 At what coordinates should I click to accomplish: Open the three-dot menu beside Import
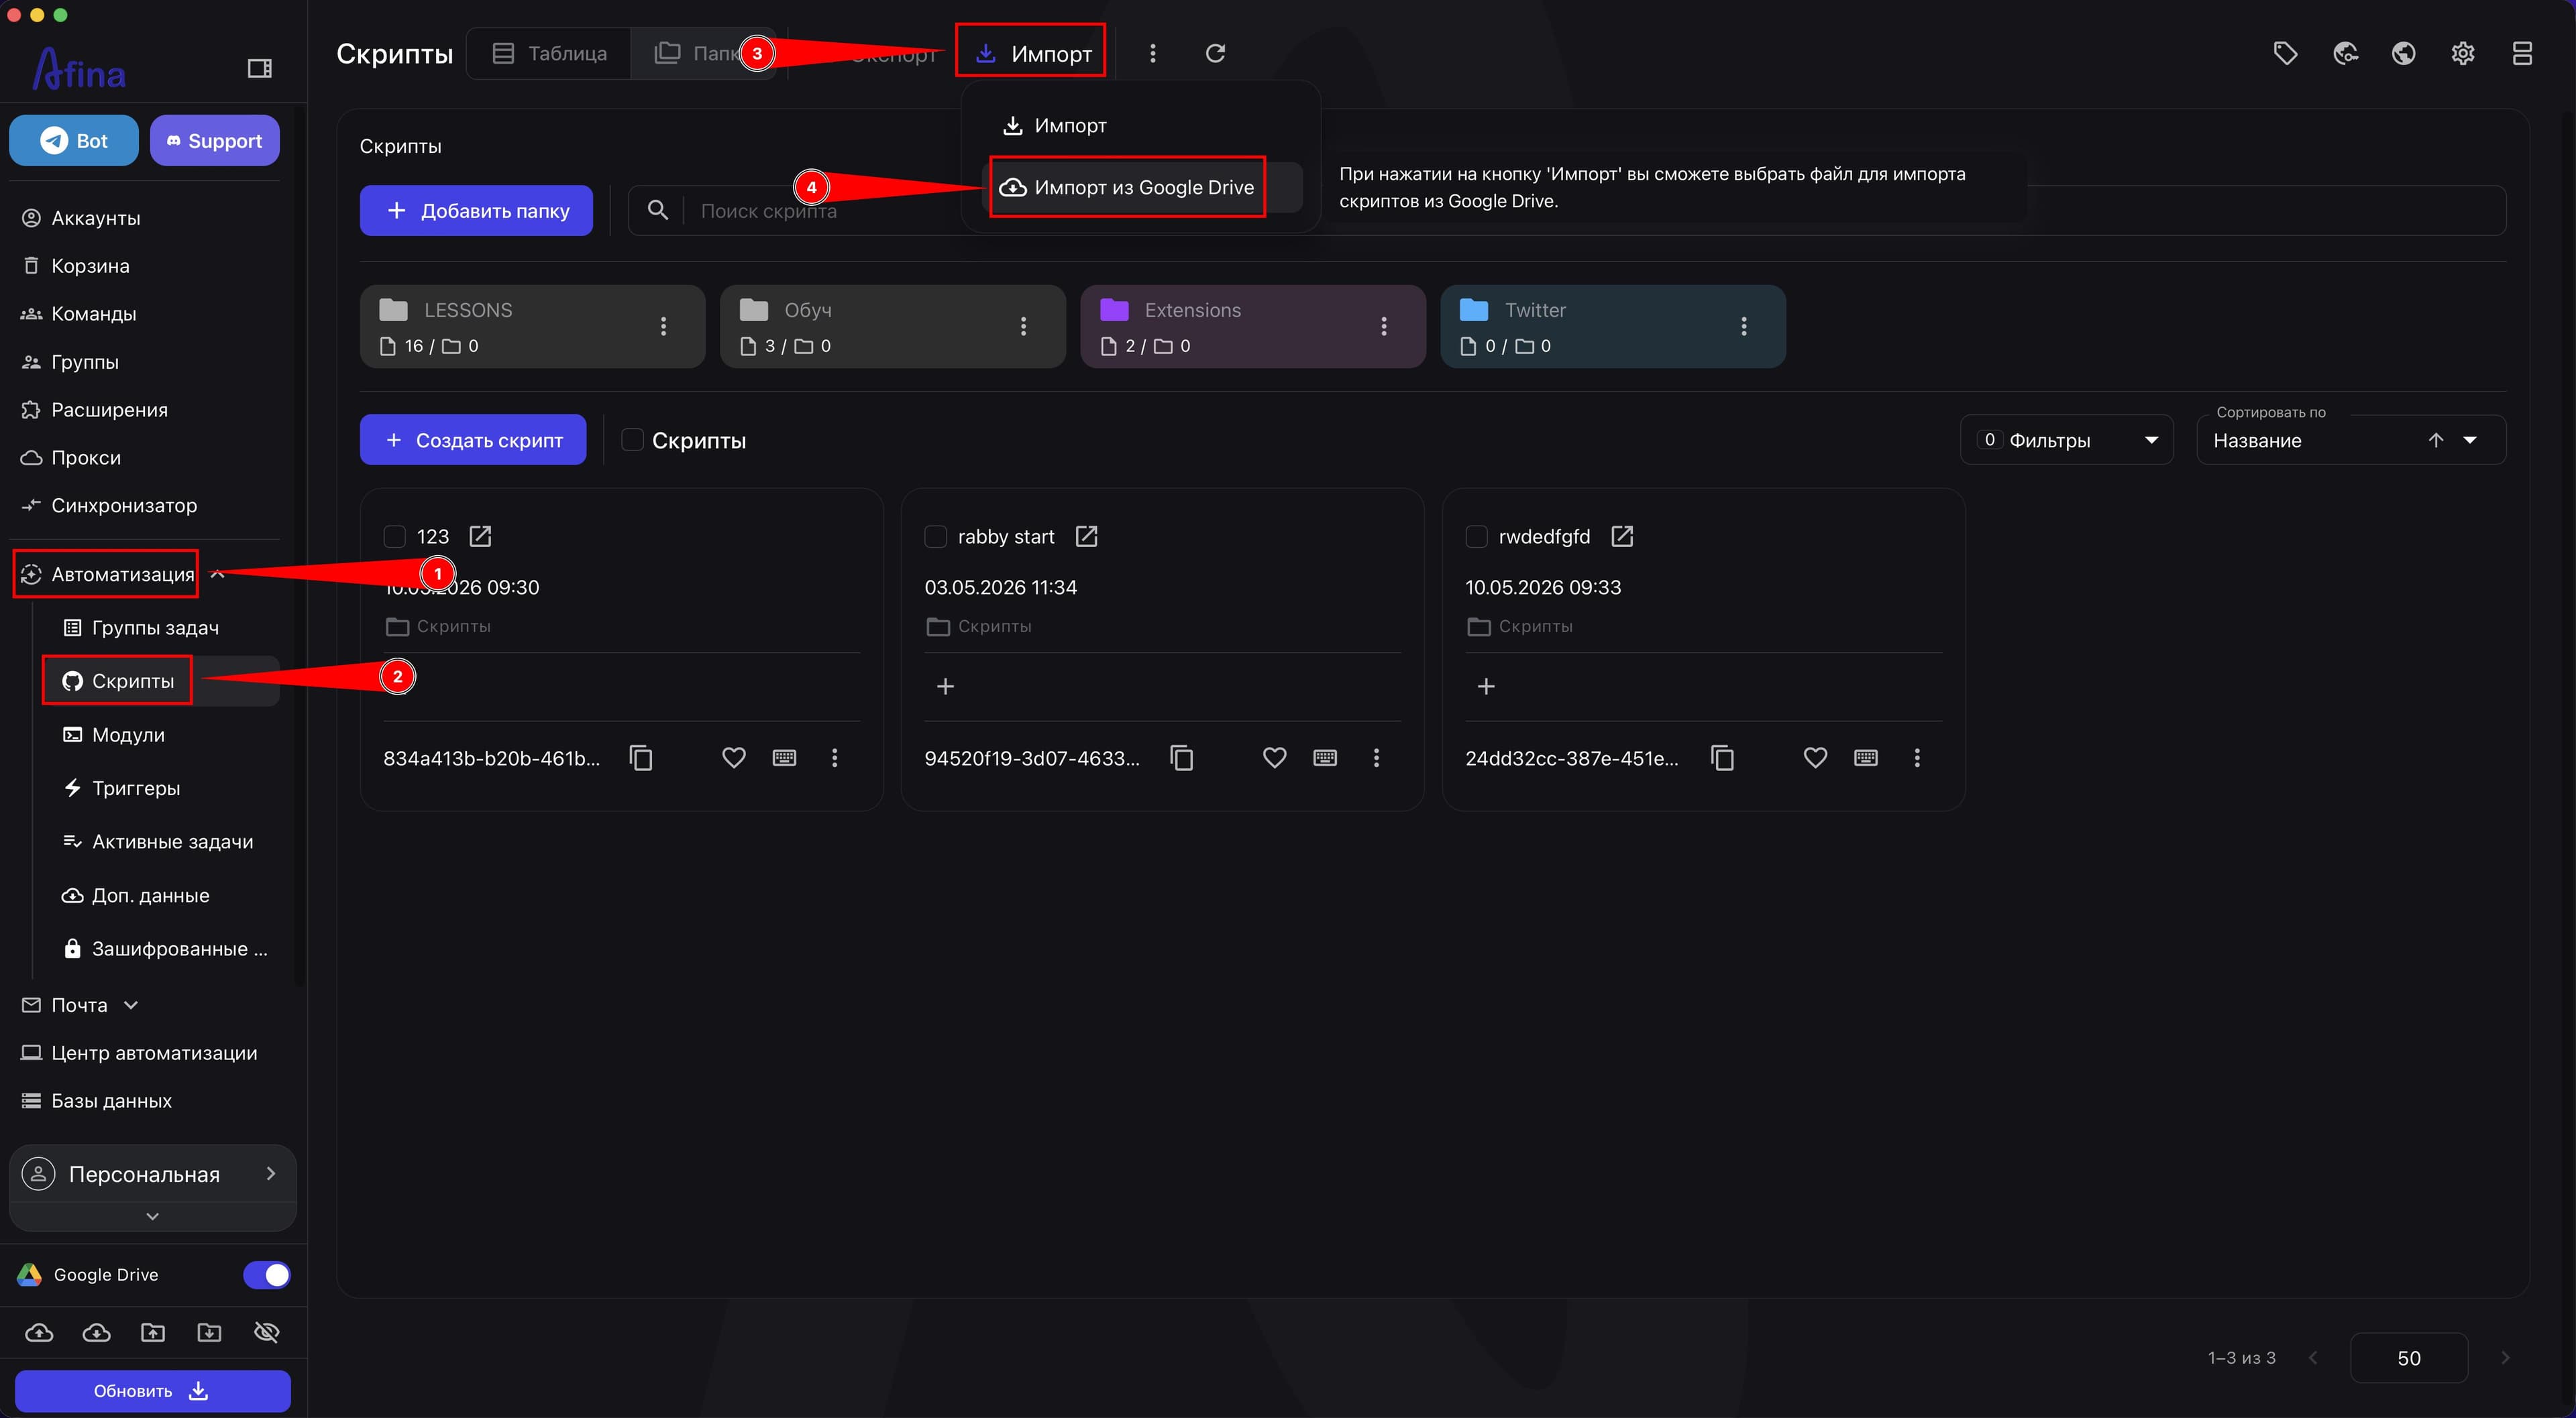pos(1153,53)
